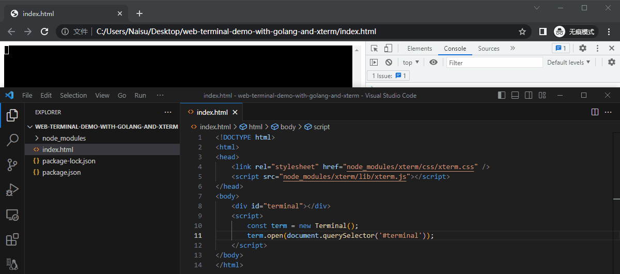
Task: Open a new Chrome tab with the plus button
Action: tap(139, 13)
